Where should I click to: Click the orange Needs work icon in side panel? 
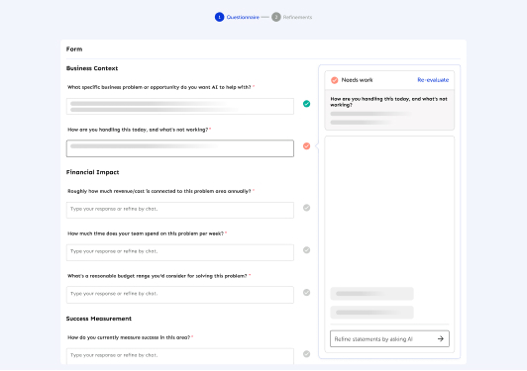coord(335,80)
